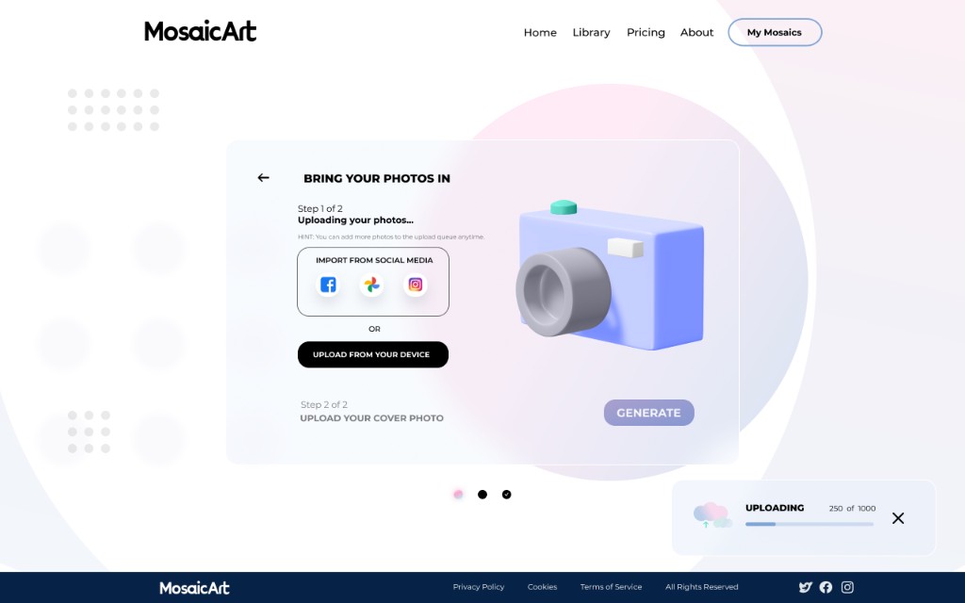Open the Privacy Policy link
This screenshot has height=603, width=965.
(478, 587)
